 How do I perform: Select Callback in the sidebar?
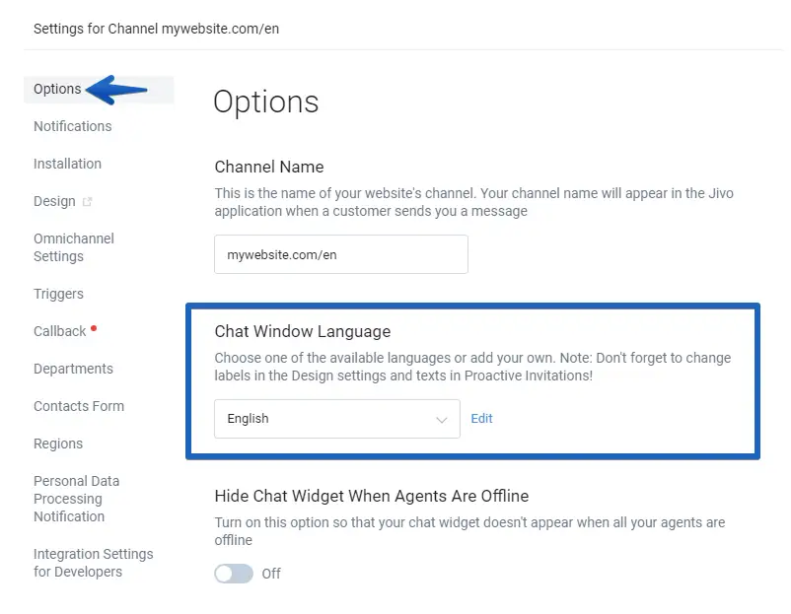pyautogui.click(x=59, y=331)
